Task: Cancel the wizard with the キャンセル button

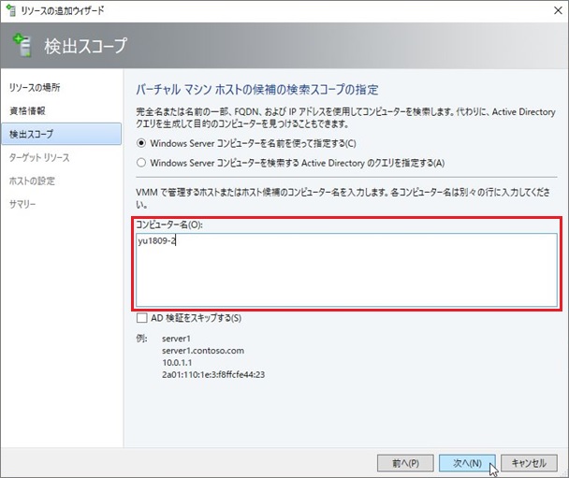Action: click(x=530, y=462)
